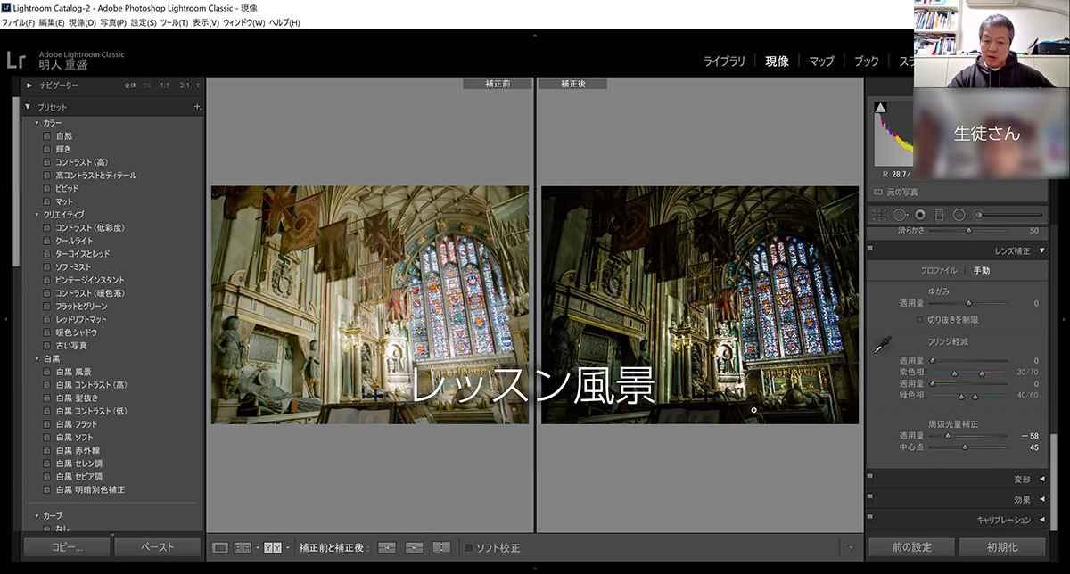The height and width of the screenshot is (574, 1070).
Task: Open 現像(D) menu
Action: tap(83, 21)
